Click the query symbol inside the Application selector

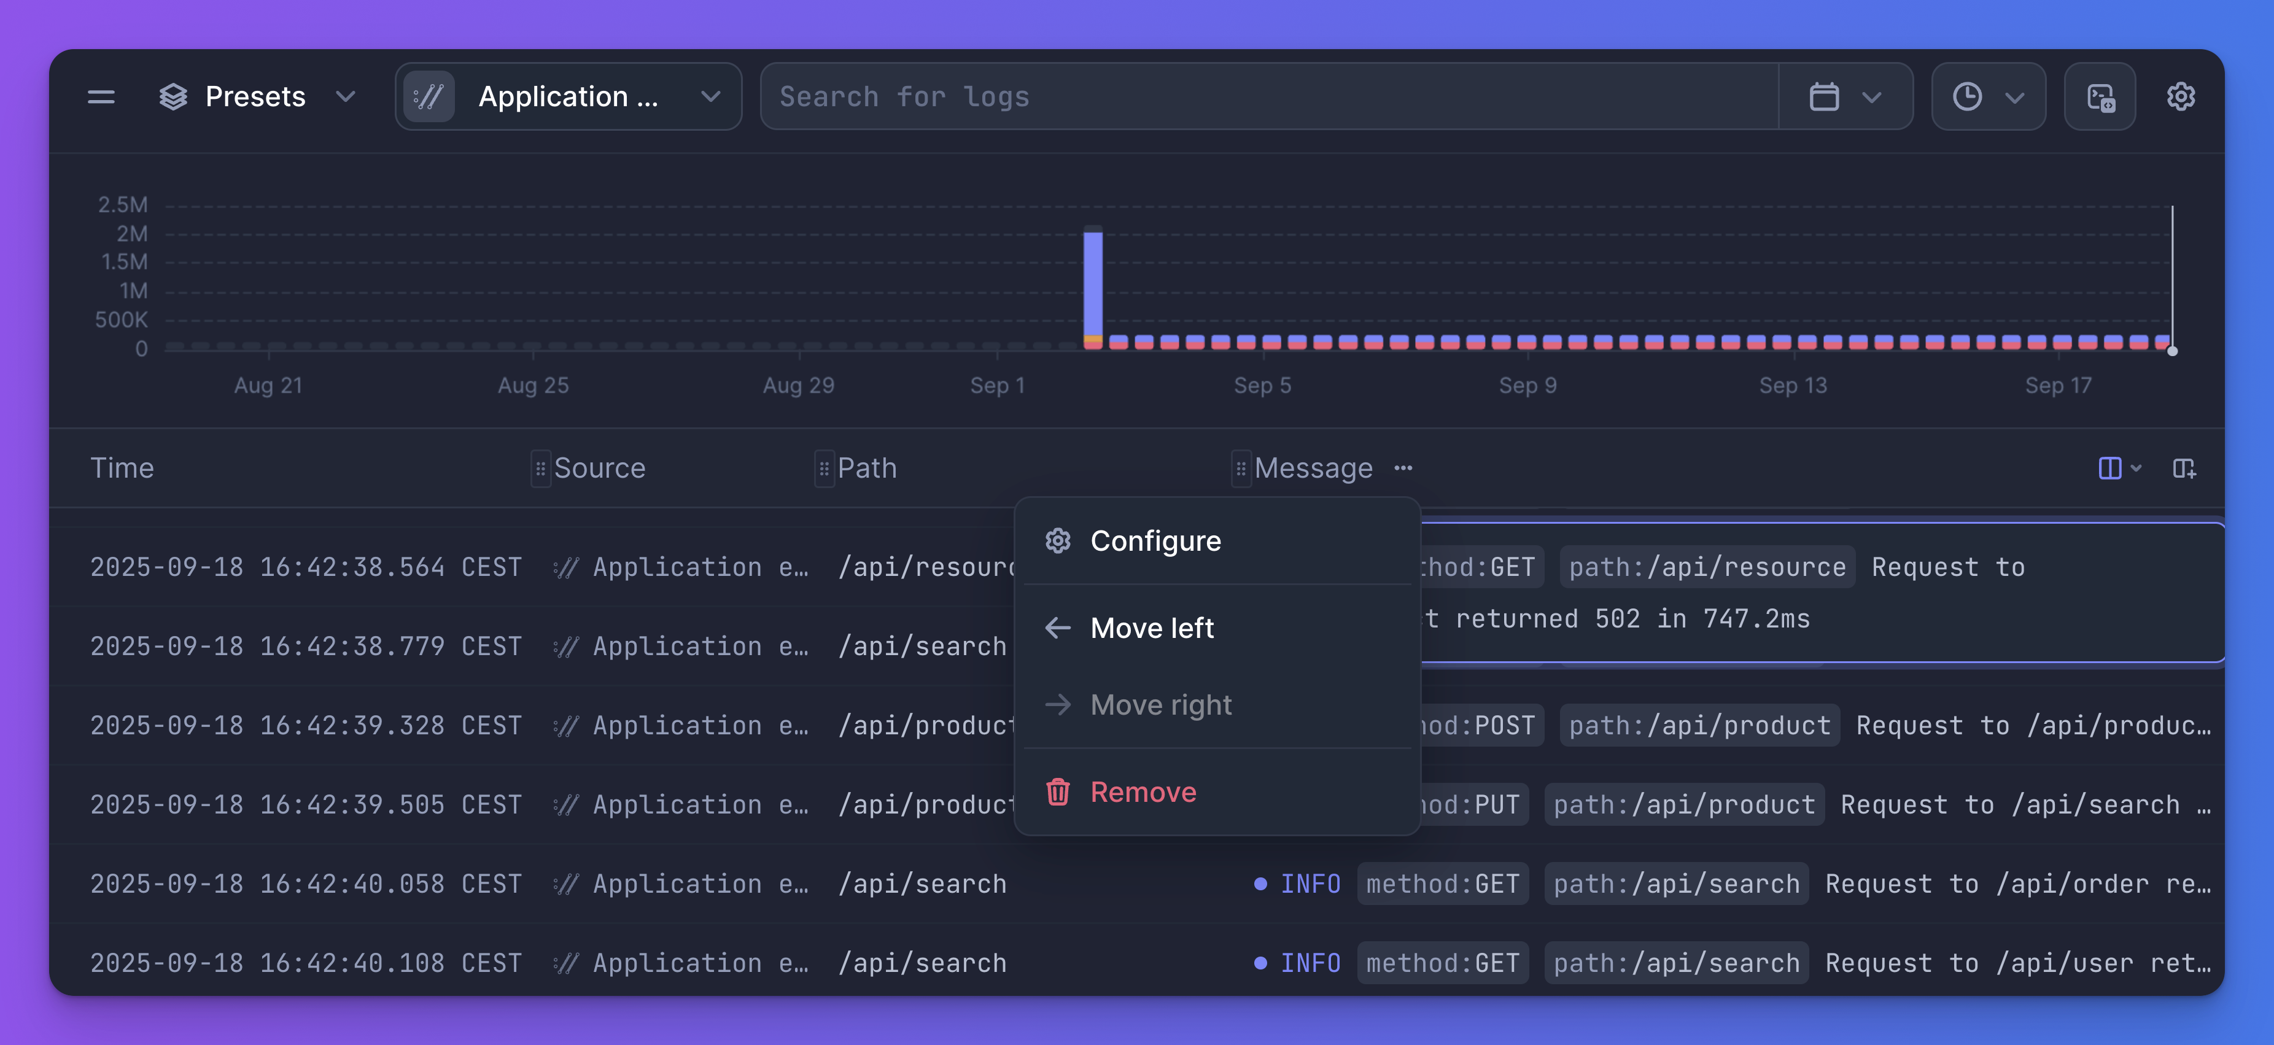pos(430,97)
